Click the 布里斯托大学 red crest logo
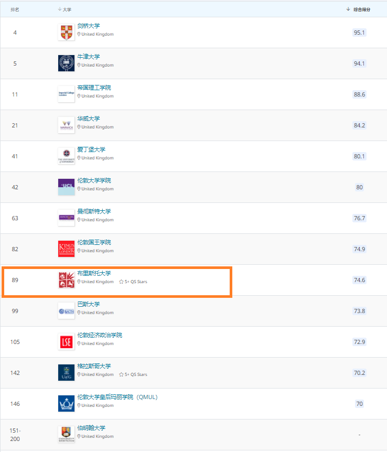Image resolution: width=387 pixels, height=452 pixels. (x=66, y=280)
